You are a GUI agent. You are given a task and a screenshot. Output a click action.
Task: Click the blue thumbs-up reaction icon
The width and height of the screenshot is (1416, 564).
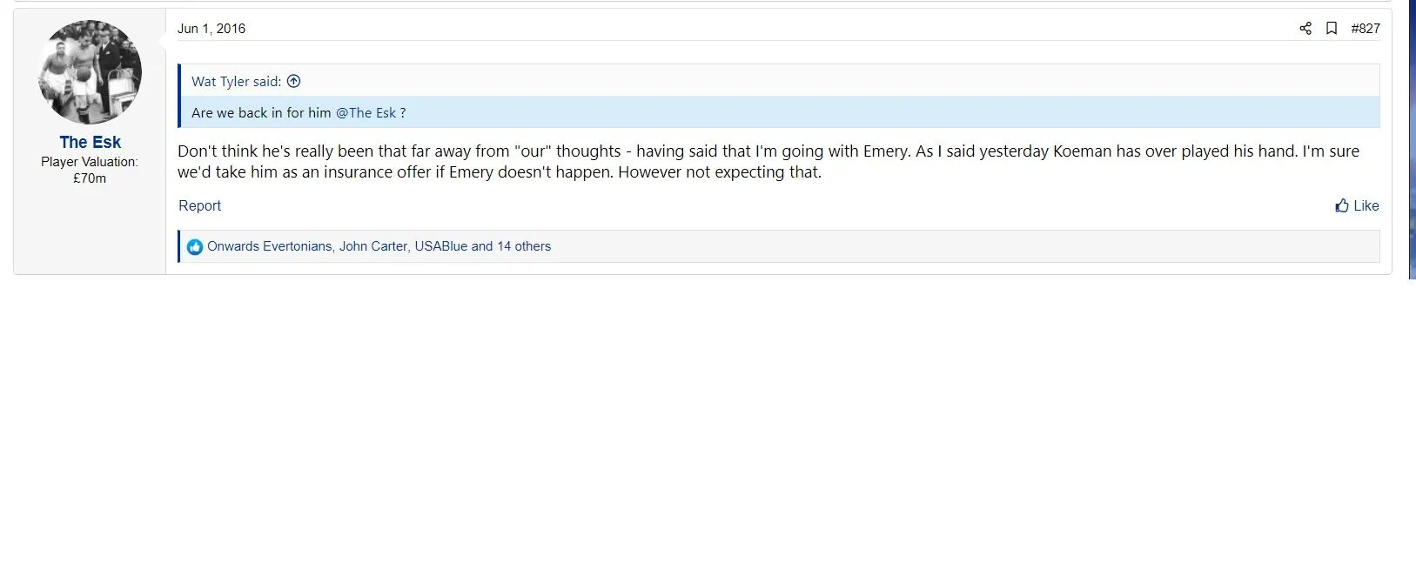pos(195,247)
